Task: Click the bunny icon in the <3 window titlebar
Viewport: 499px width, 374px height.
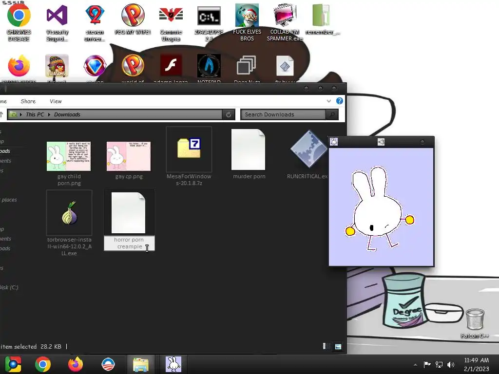Action: [x=334, y=142]
